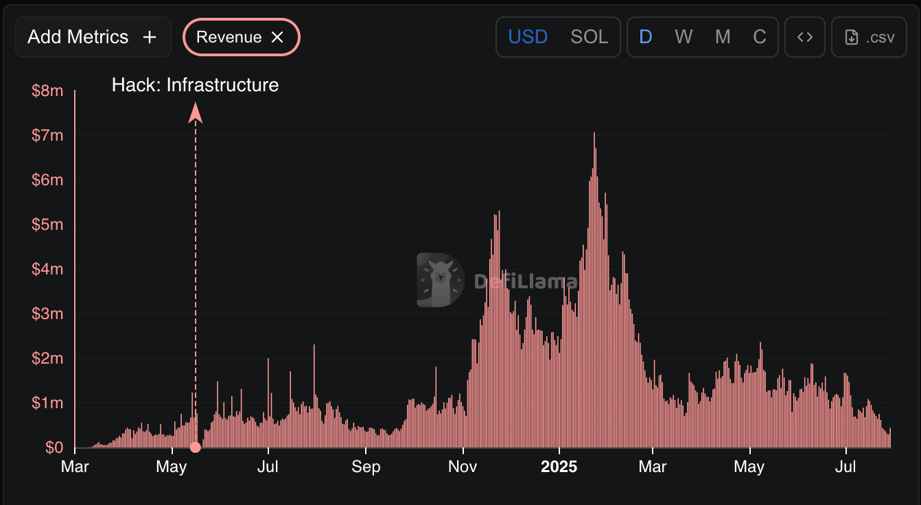Screen dimensions: 921x505
Task: Switch to weekly interval W
Action: [684, 37]
